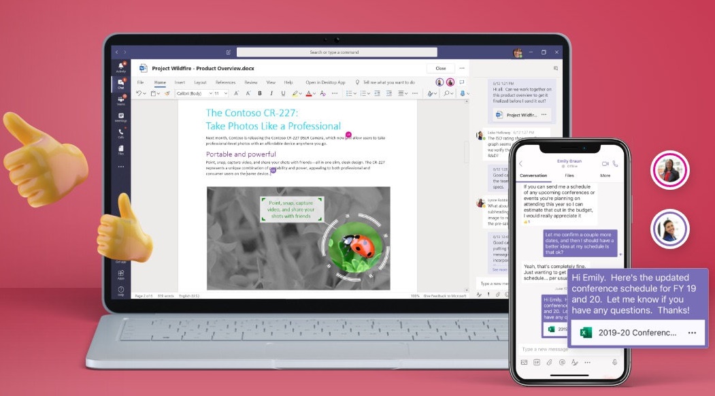Image resolution: width=715 pixels, height=396 pixels.
Task: Toggle underline formatting
Action: point(283,93)
